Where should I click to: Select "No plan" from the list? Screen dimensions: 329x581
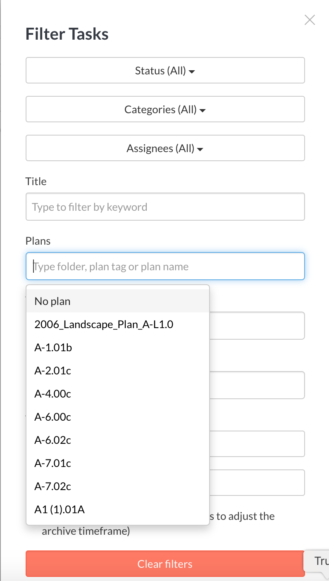[118, 301]
